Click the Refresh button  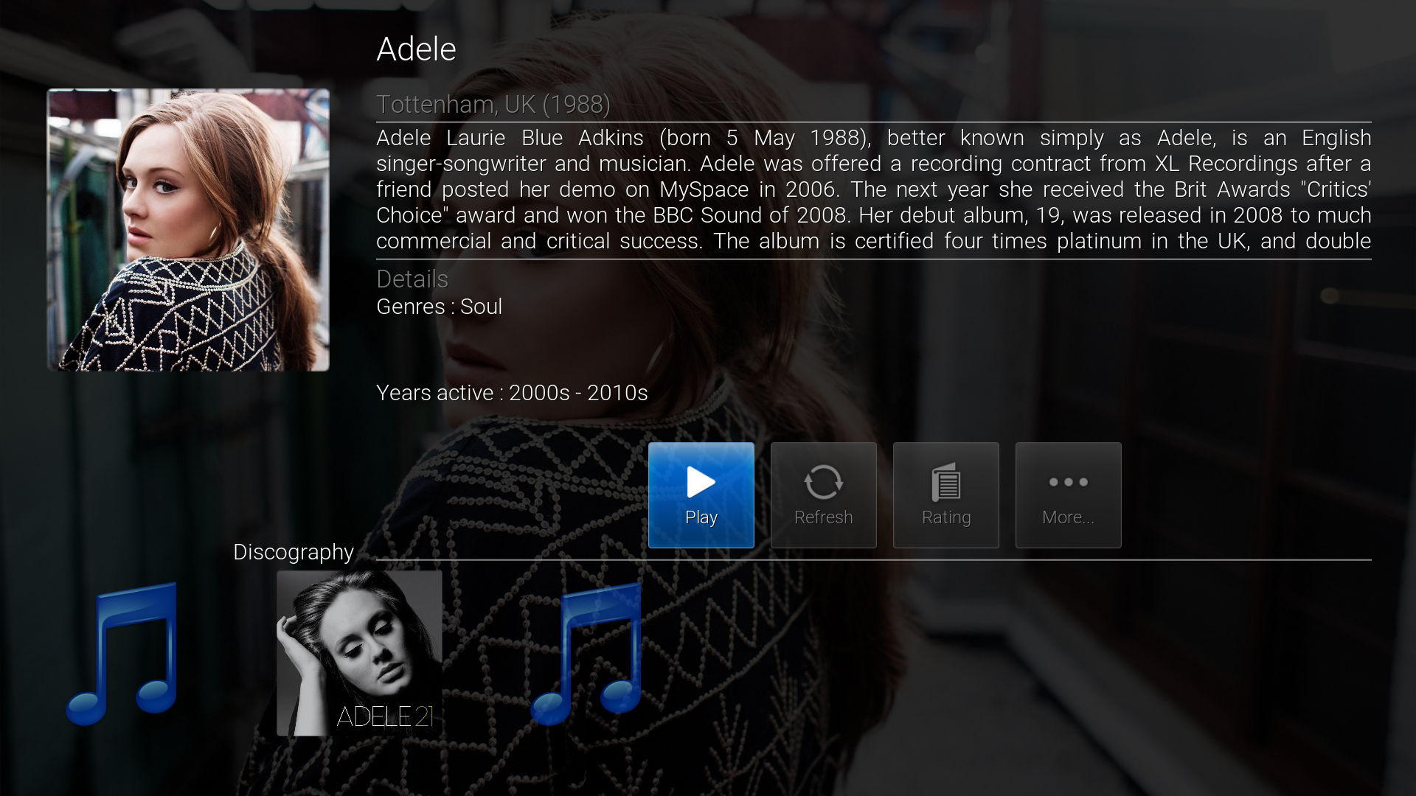(823, 495)
